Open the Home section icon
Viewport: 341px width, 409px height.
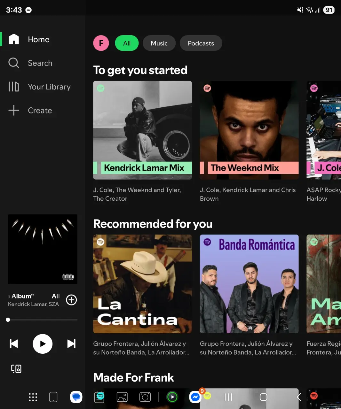[14, 39]
